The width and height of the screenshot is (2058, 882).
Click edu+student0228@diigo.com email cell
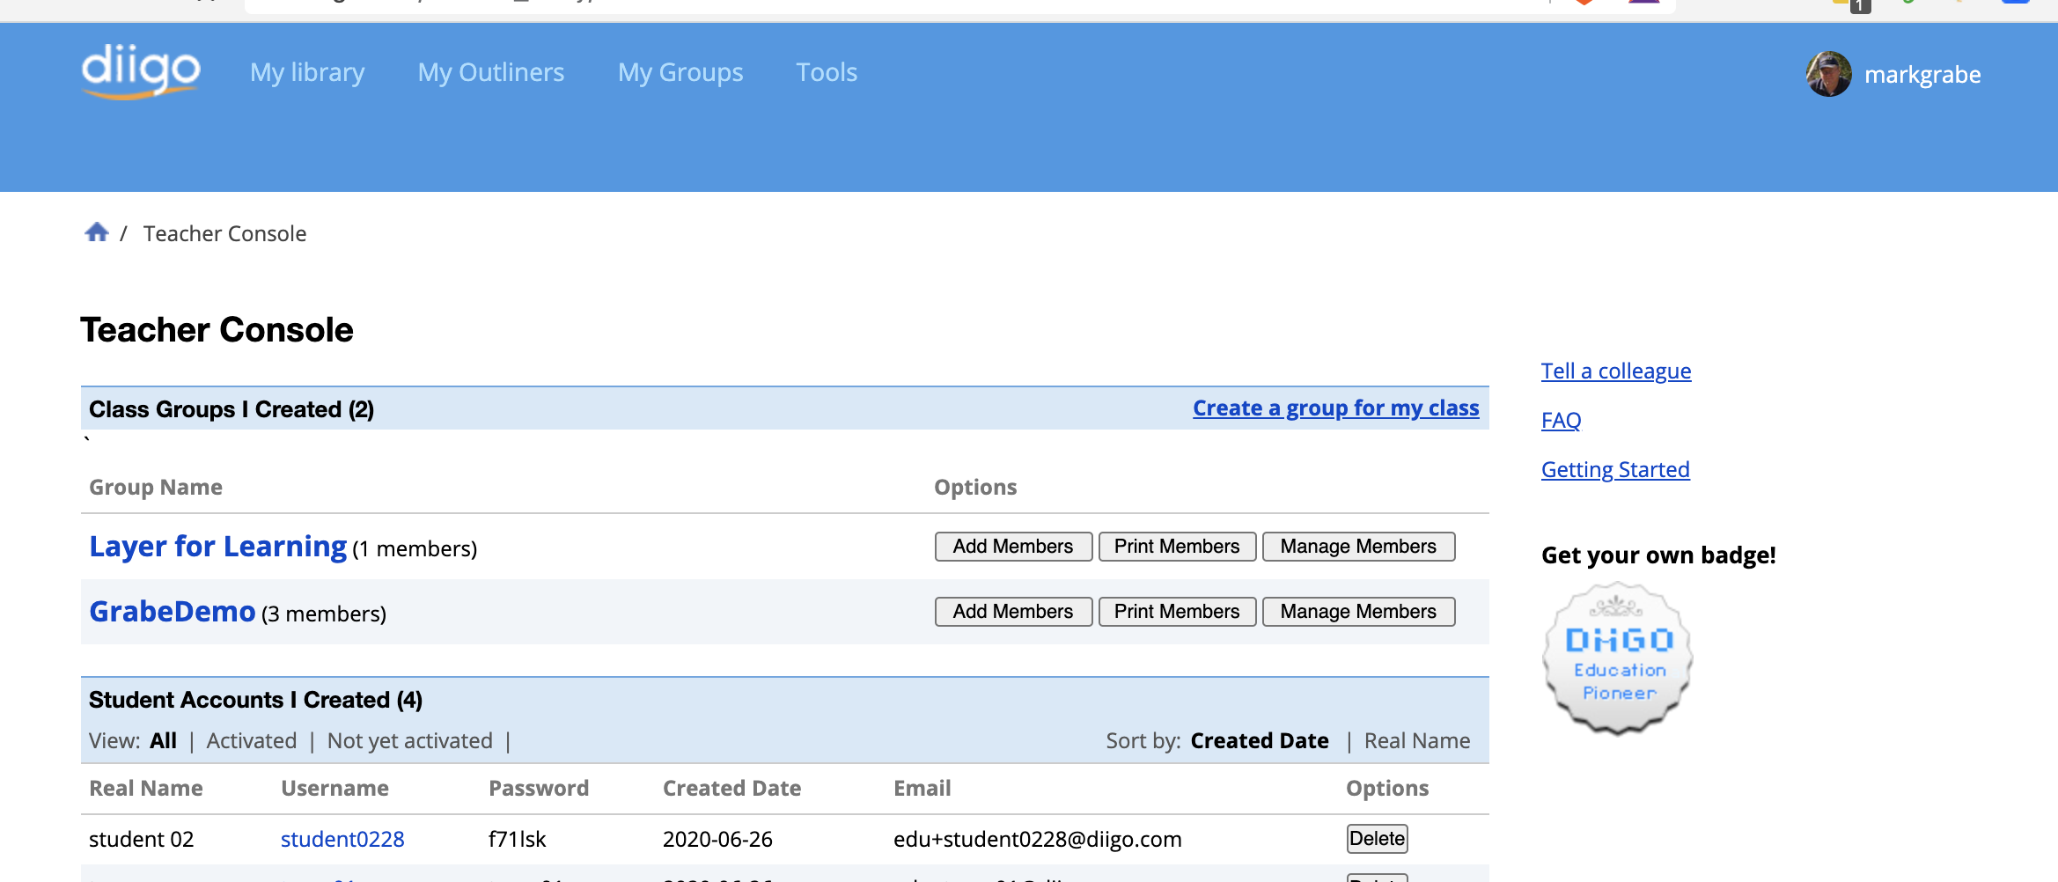1037,840
